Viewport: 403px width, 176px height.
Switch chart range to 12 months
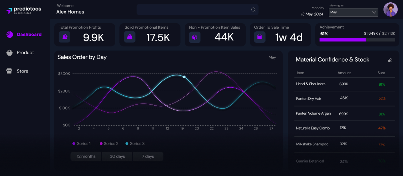[86, 156]
